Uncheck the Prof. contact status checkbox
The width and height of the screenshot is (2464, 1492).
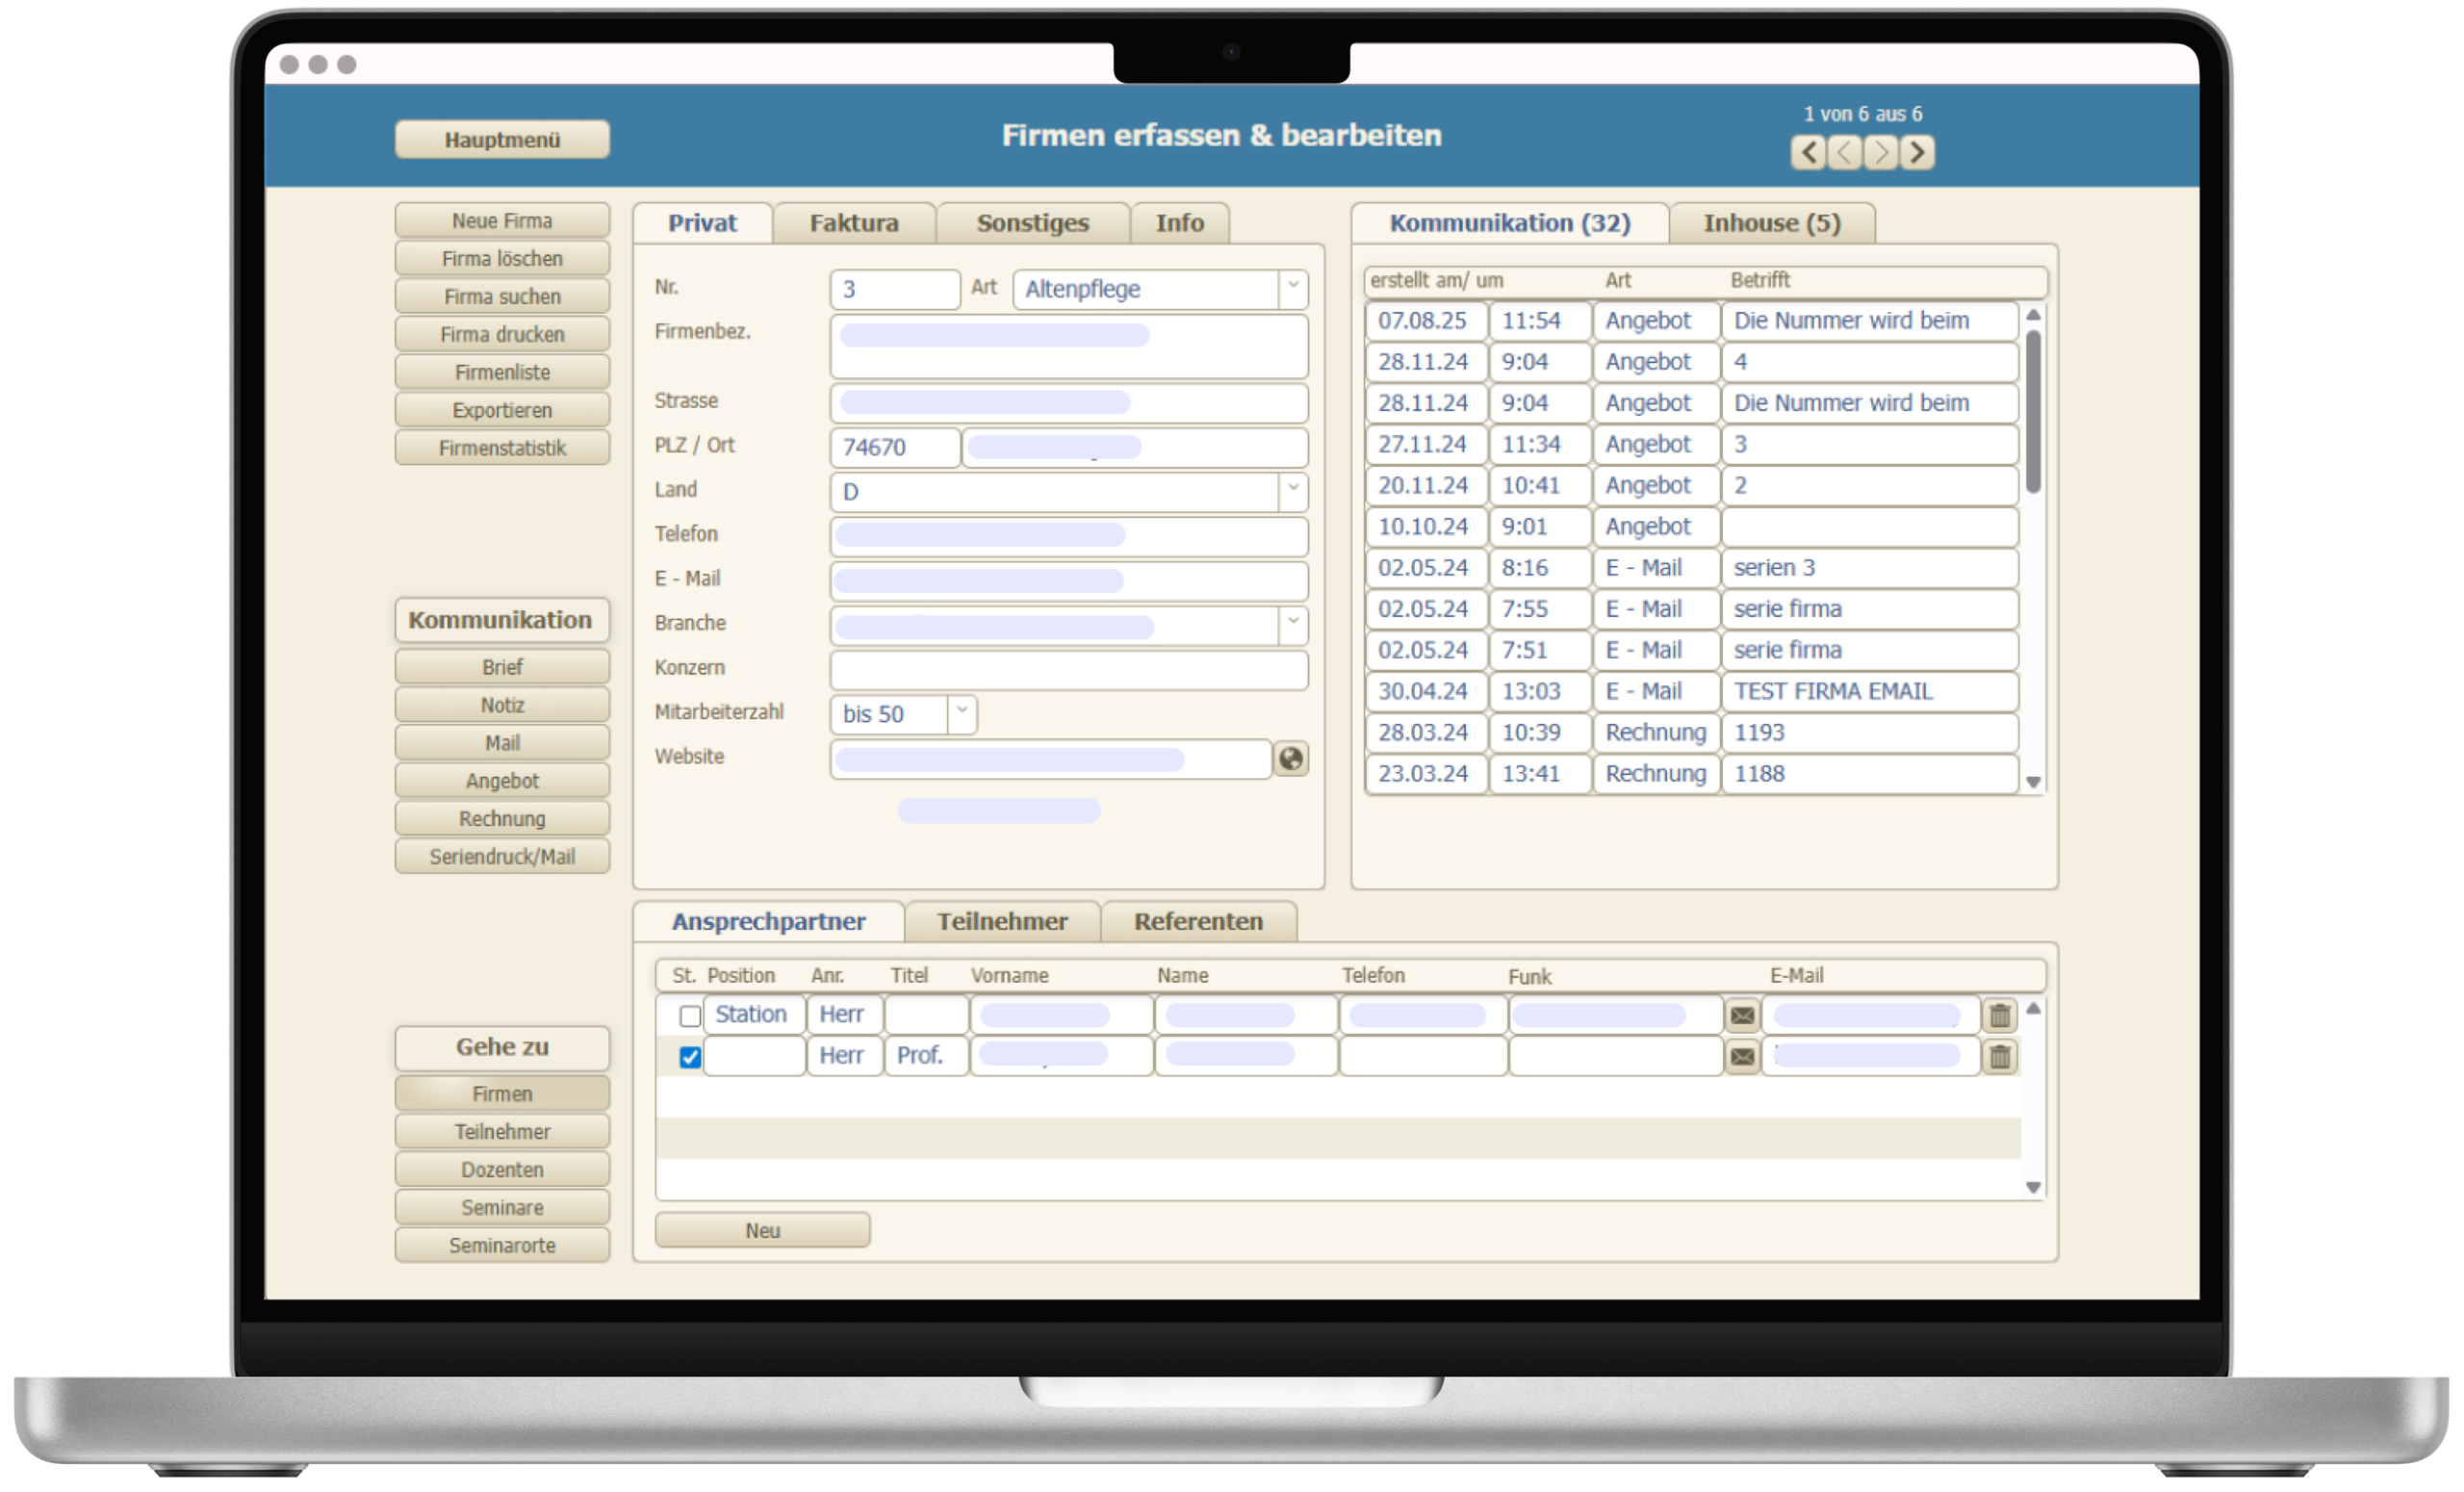pyautogui.click(x=690, y=1057)
